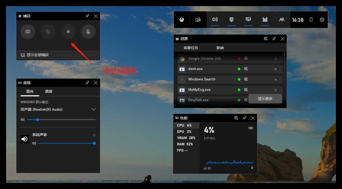Take a screenshot with the camera icon

coord(28,32)
